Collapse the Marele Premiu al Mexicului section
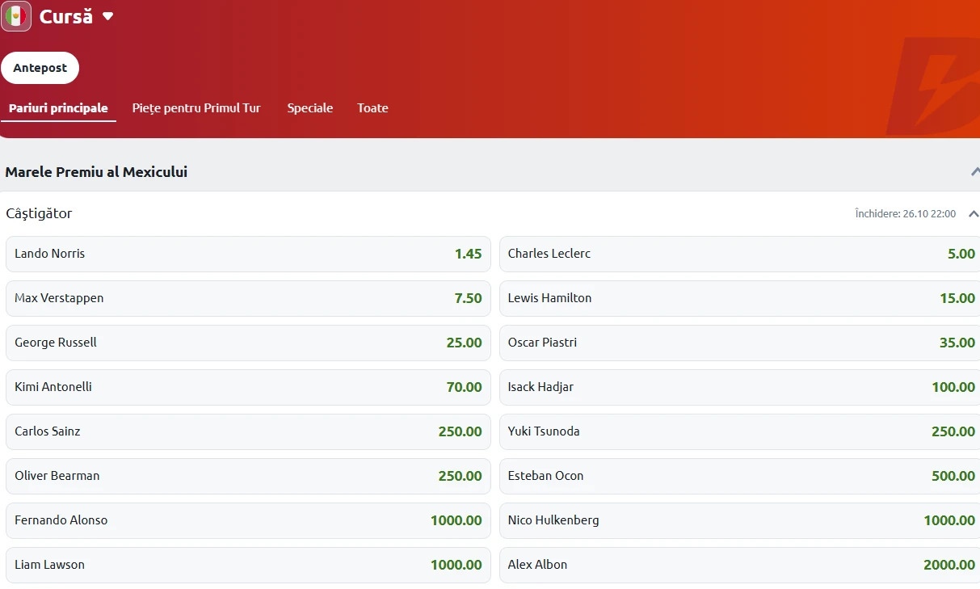Screen dimensions: 980x589 pos(974,171)
